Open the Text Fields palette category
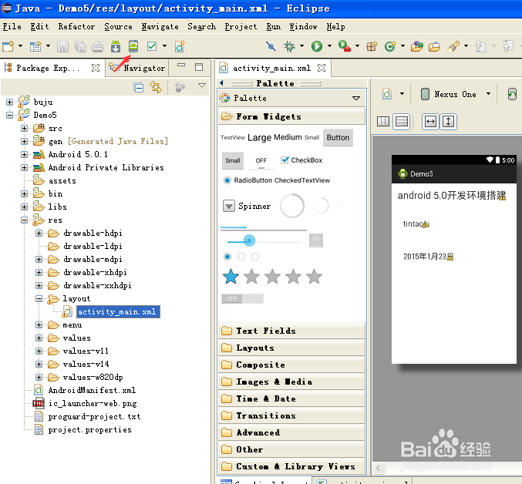This screenshot has height=484, width=522. 291,331
